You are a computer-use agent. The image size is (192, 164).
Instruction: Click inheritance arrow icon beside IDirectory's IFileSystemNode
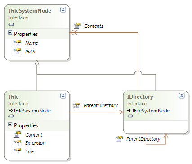[129, 111]
